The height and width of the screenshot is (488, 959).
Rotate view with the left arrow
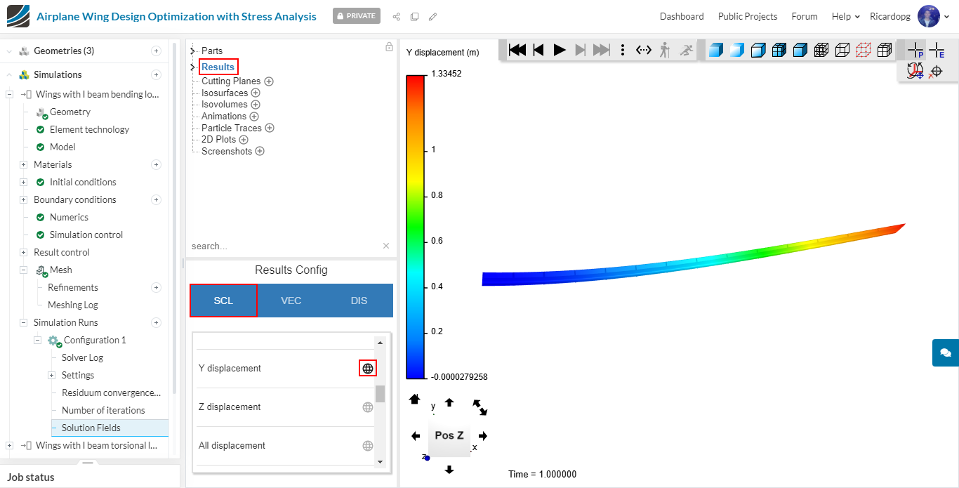pyautogui.click(x=416, y=436)
